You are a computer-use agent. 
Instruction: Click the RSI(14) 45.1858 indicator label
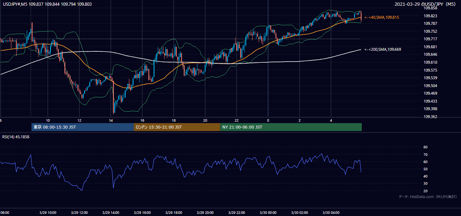click(x=15, y=137)
